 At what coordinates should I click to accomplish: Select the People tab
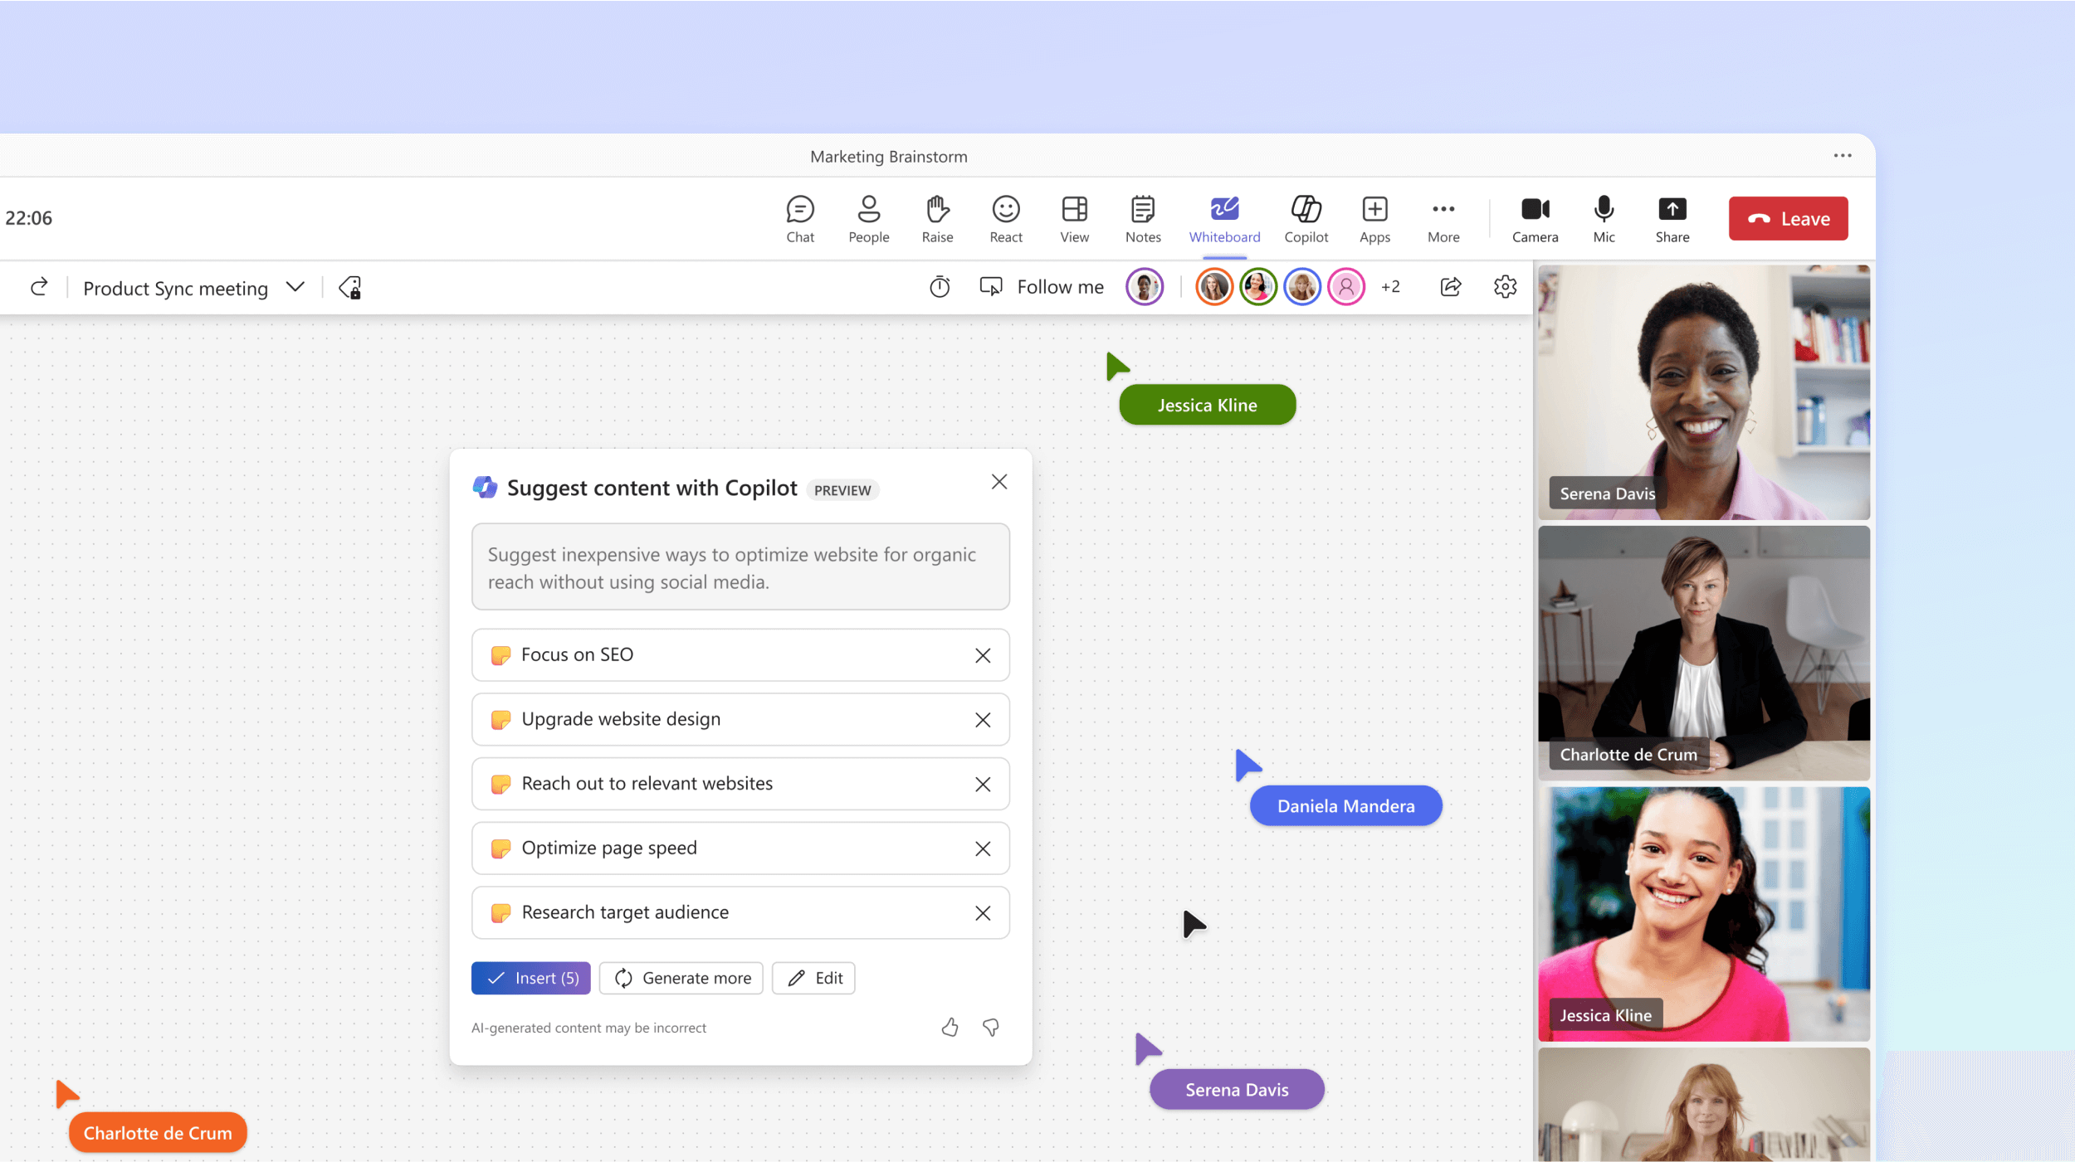click(x=868, y=218)
